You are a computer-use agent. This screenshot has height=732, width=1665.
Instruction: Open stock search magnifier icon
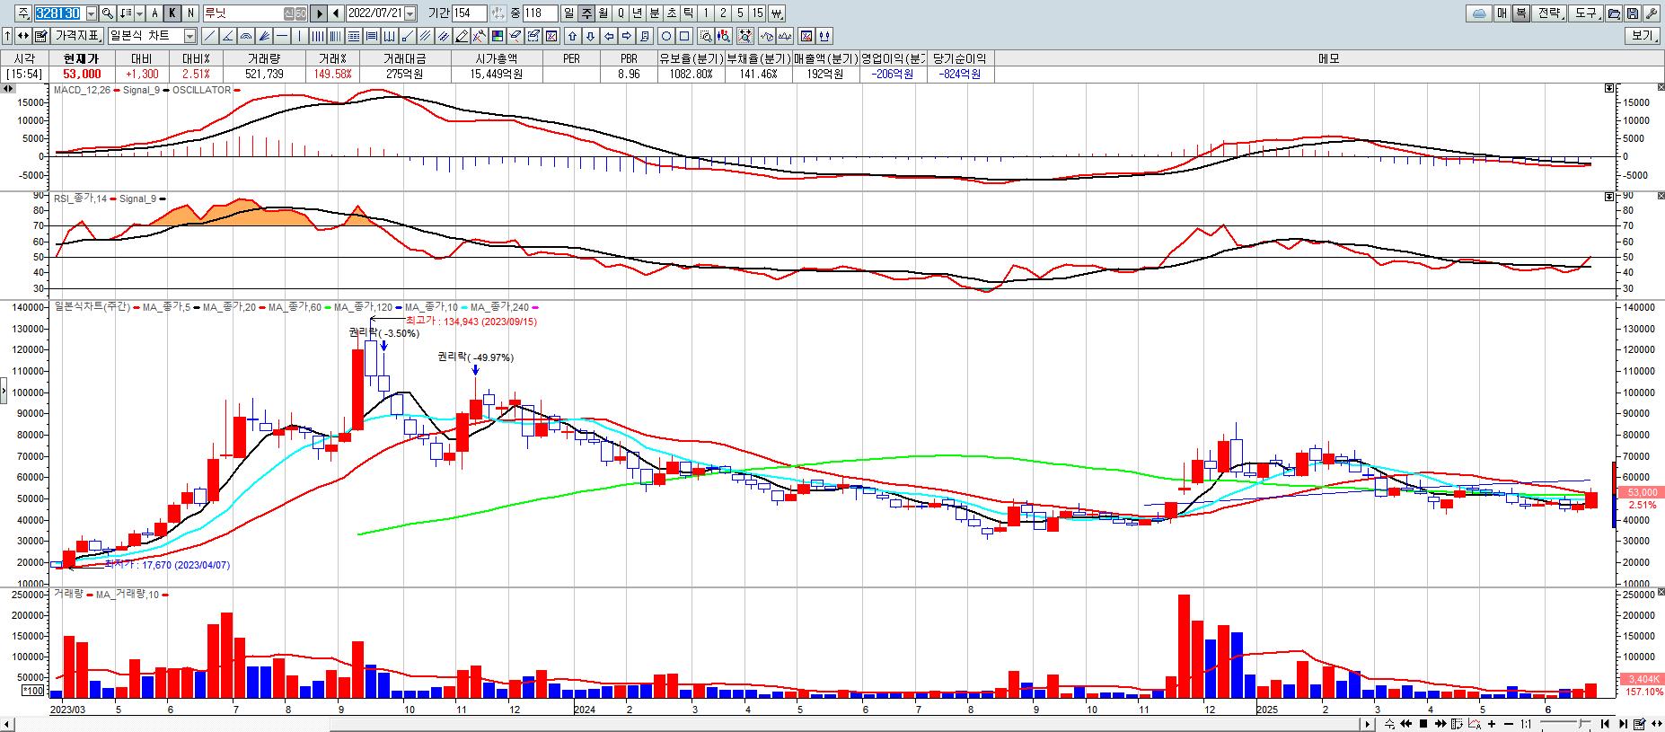click(x=108, y=13)
